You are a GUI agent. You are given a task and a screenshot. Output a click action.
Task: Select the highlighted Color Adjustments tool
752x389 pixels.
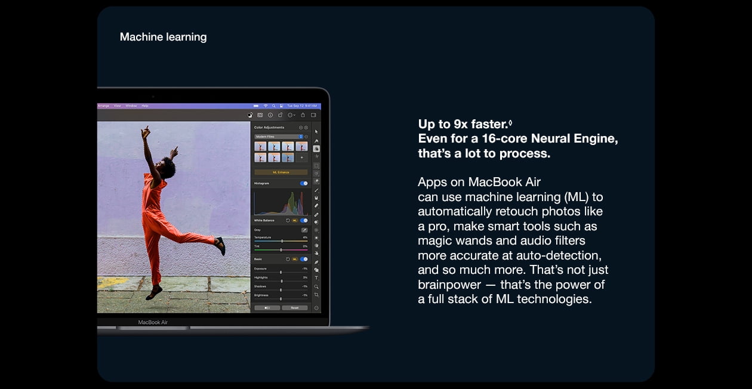[x=316, y=149]
